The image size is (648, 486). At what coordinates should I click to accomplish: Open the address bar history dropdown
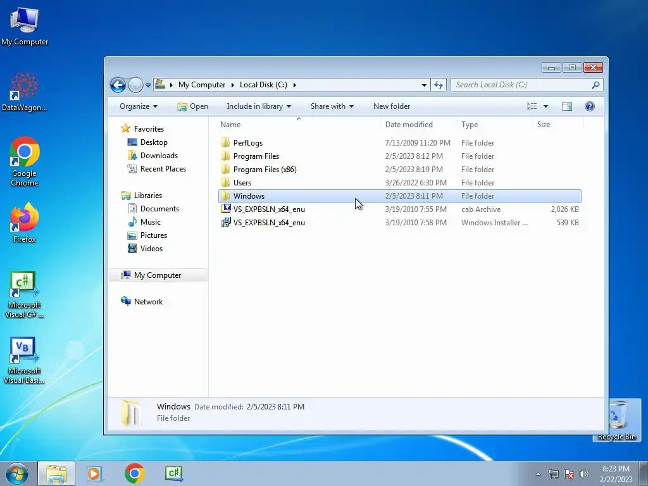[x=424, y=85]
